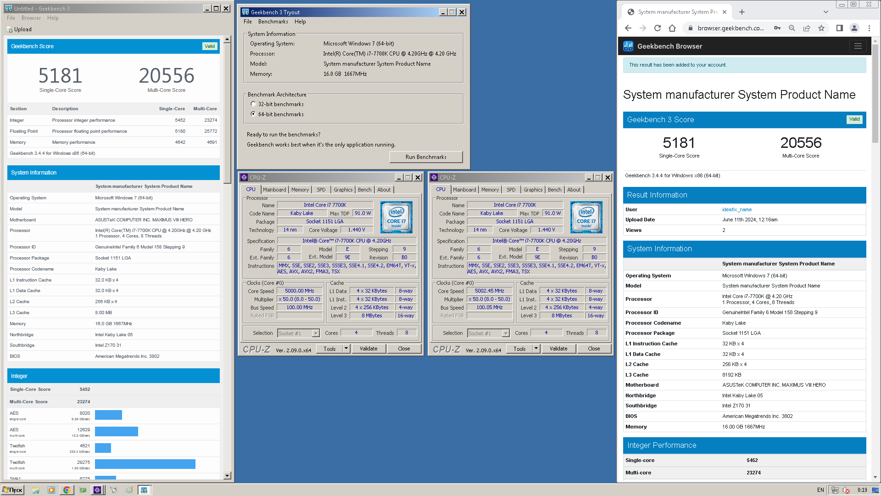The width and height of the screenshot is (881, 496).
Task: Open Socket #1 dropdown in 5000.00 MHz CPU-Z
Action: tap(316, 333)
